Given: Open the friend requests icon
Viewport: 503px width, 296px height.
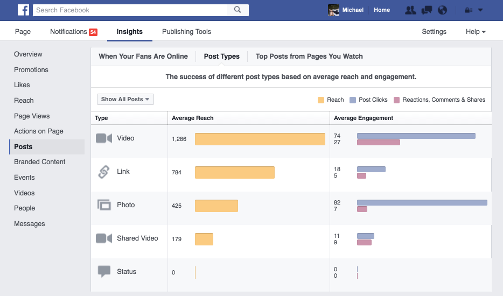Looking at the screenshot, I should coord(410,10).
